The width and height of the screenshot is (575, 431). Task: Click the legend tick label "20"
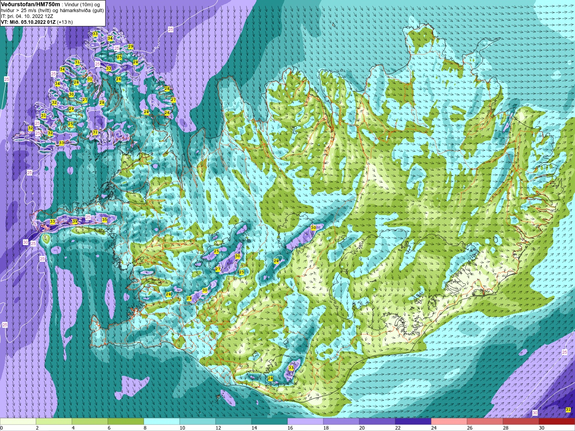click(x=362, y=428)
